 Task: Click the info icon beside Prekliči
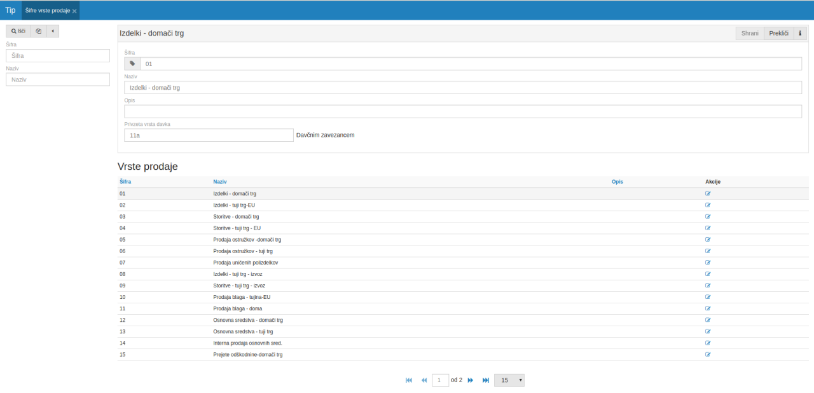click(x=800, y=33)
